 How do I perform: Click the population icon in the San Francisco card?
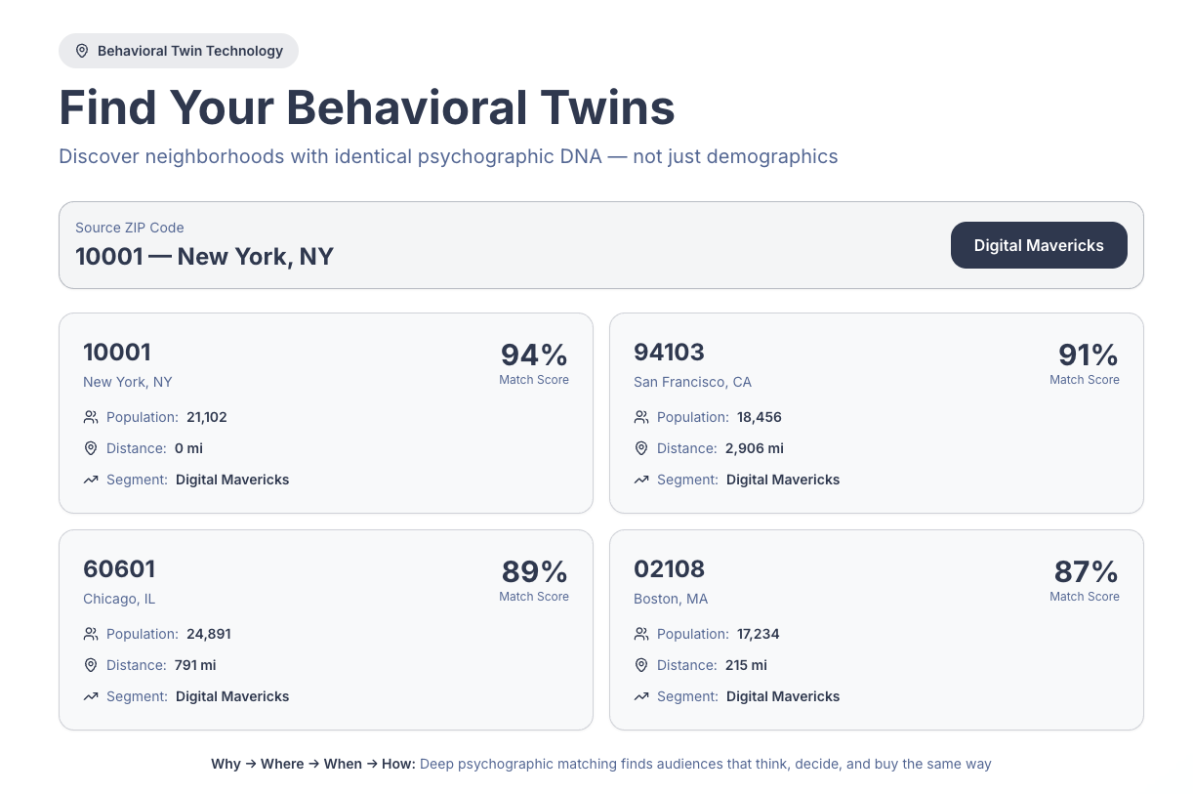coord(641,417)
